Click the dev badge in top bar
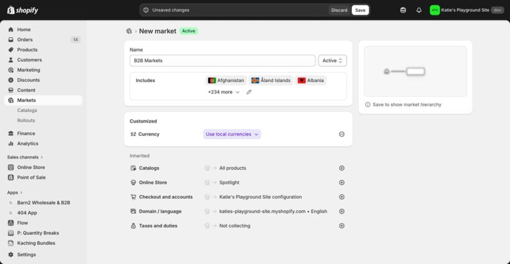Image resolution: width=510 pixels, height=264 pixels. tap(498, 10)
